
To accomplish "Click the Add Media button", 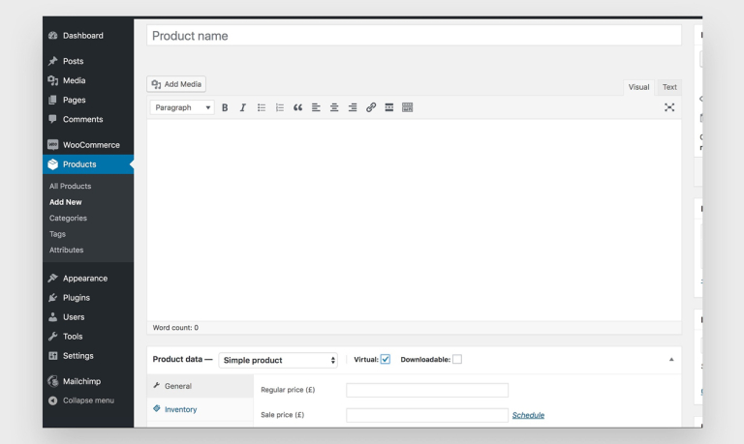I will tap(176, 84).
